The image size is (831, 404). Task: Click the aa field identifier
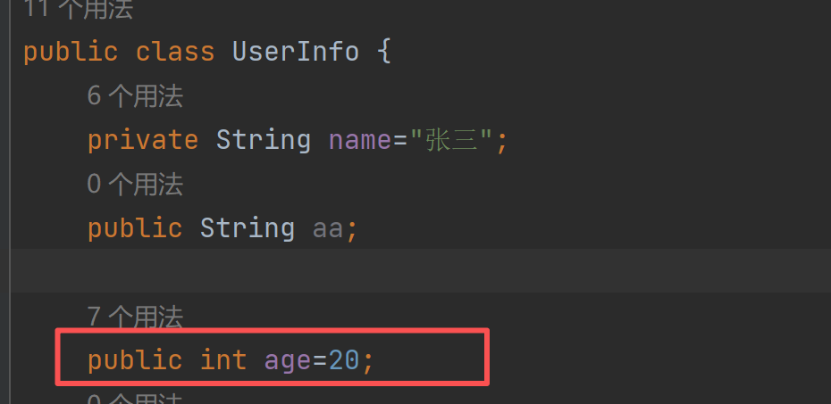pos(328,228)
